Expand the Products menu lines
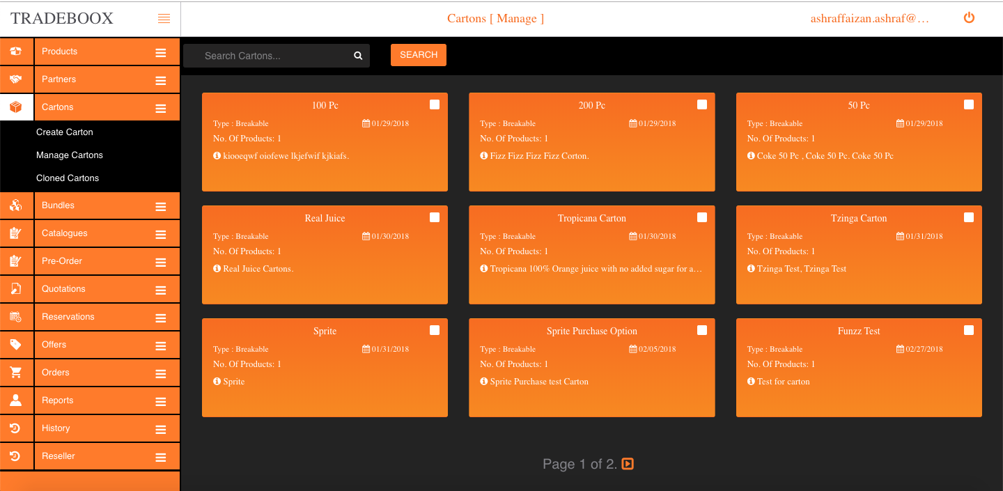This screenshot has height=491, width=1003. 161,53
